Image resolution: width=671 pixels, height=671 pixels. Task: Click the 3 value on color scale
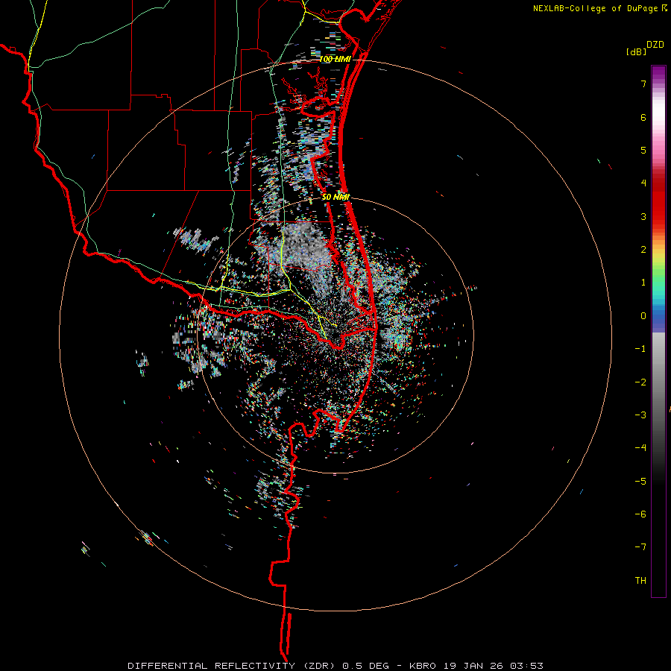click(643, 216)
